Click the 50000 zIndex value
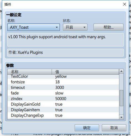 tap(61, 99)
